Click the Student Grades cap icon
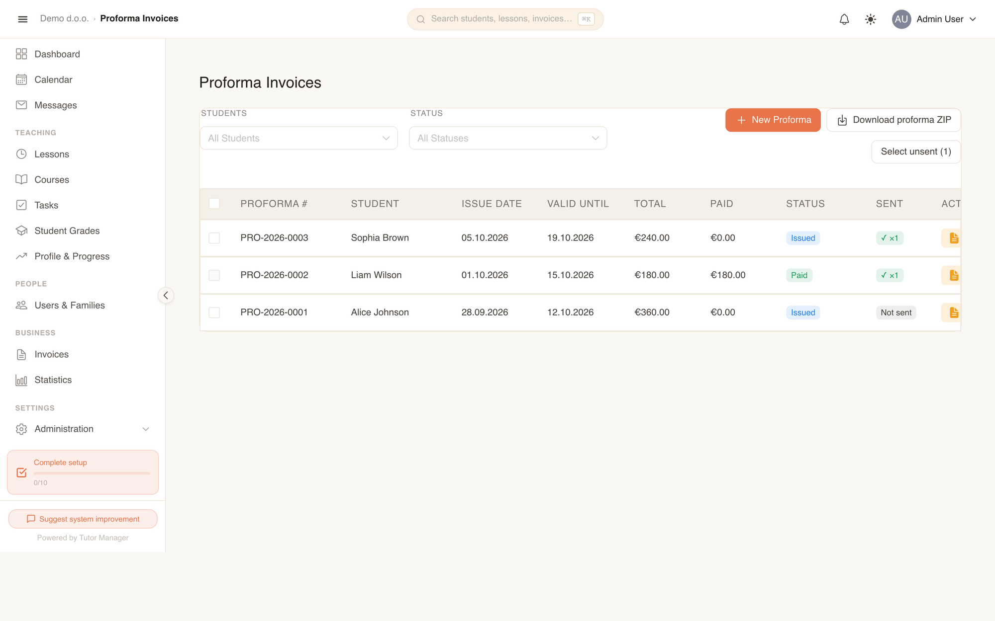995x621 pixels. point(21,231)
